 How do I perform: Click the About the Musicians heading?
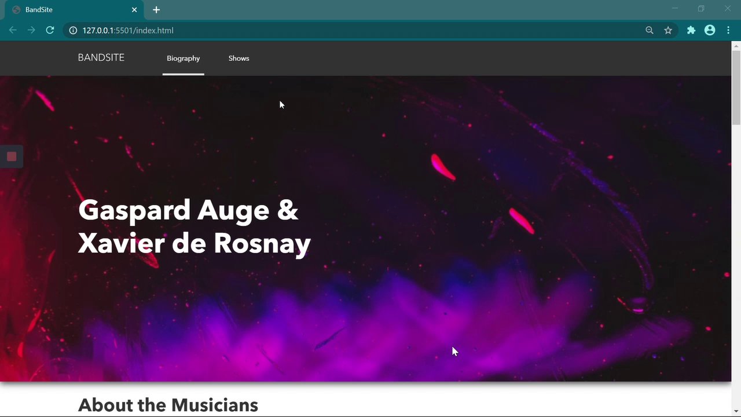pos(168,405)
